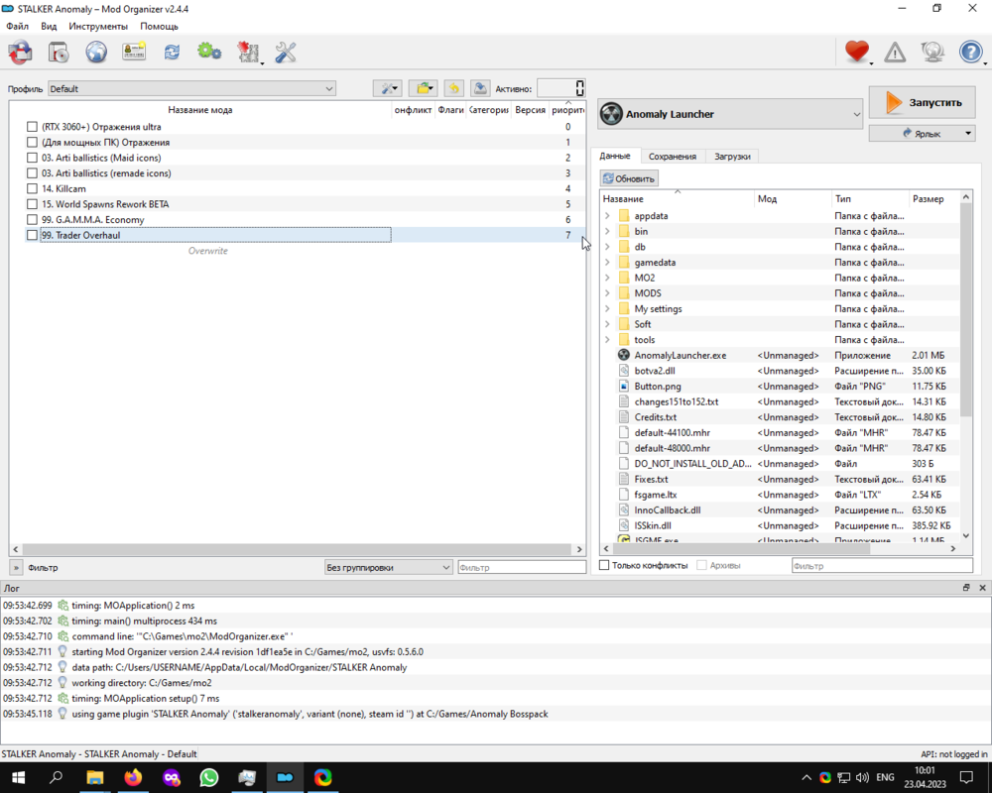Switch to the Сохранения tab

point(672,157)
